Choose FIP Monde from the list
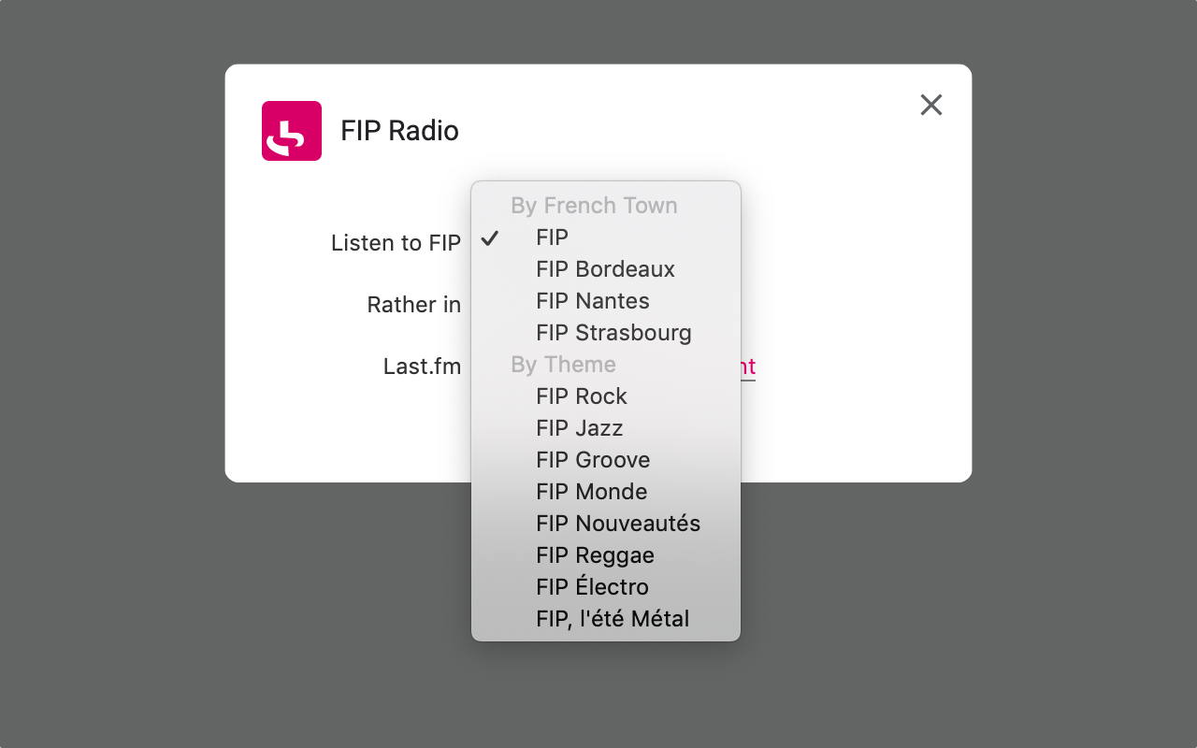The height and width of the screenshot is (748, 1197). point(591,492)
